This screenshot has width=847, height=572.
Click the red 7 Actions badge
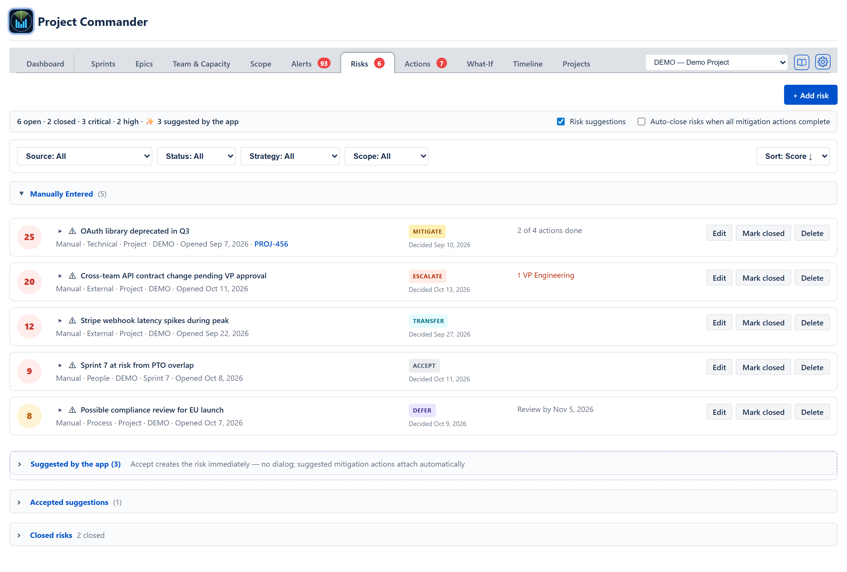click(x=441, y=64)
